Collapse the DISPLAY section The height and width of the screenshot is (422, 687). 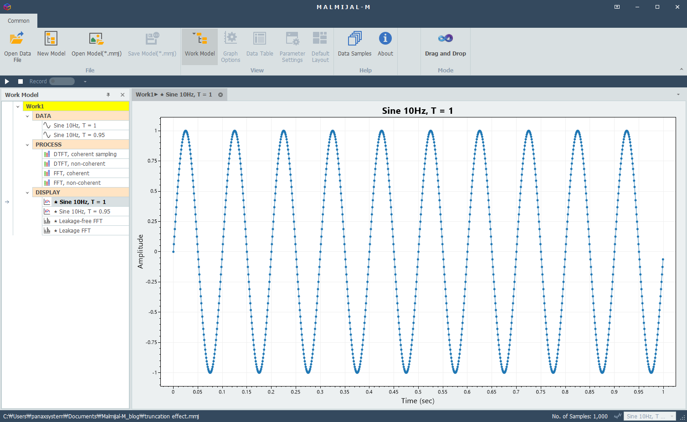27,193
